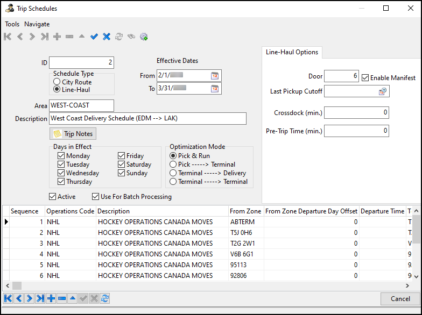The image size is (422, 315).
Task: Delete row using bottom minus icon
Action: tap(62, 298)
